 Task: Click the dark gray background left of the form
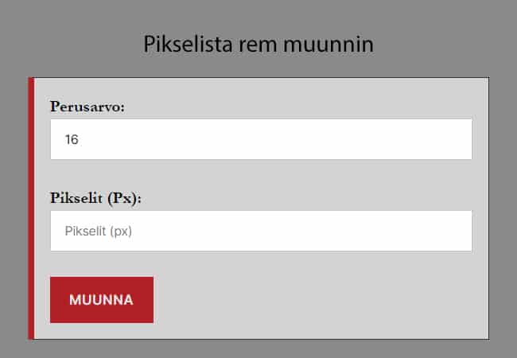pos(14,207)
